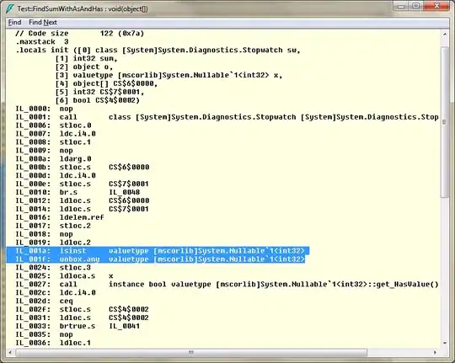Maximize the IL disassembly window
The image size is (455, 363).
416,6
